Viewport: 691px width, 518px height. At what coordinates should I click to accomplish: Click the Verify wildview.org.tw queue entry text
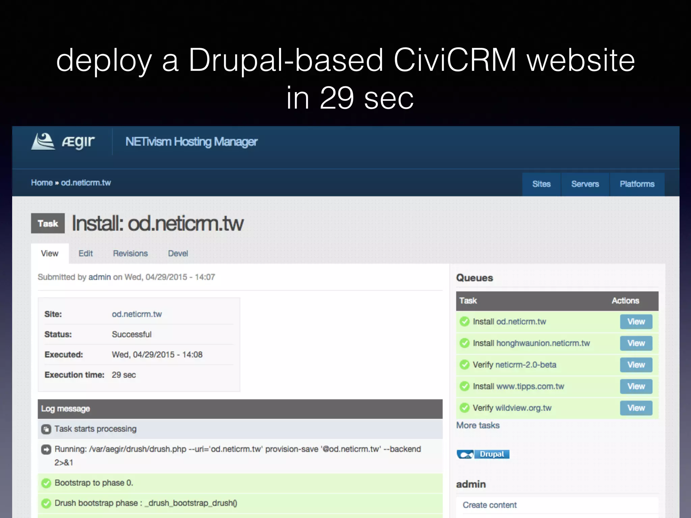tap(512, 408)
